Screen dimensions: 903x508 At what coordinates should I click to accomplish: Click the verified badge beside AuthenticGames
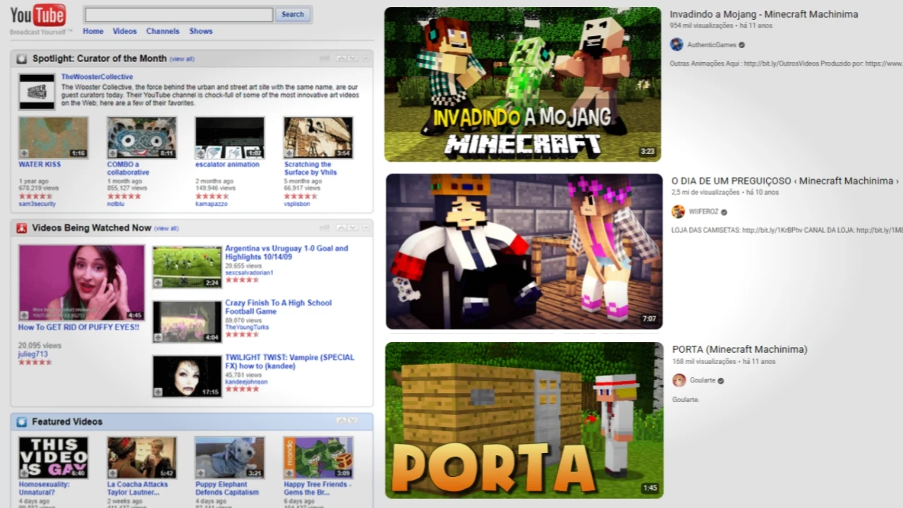tap(741, 44)
